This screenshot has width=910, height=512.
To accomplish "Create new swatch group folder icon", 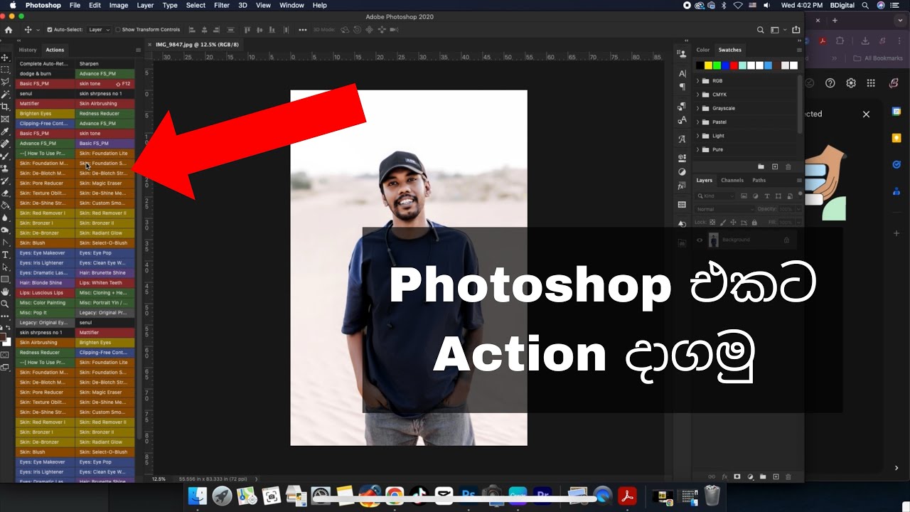I will [761, 166].
